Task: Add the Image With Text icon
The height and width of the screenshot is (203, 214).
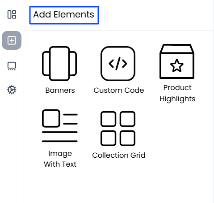Action: pyautogui.click(x=60, y=126)
